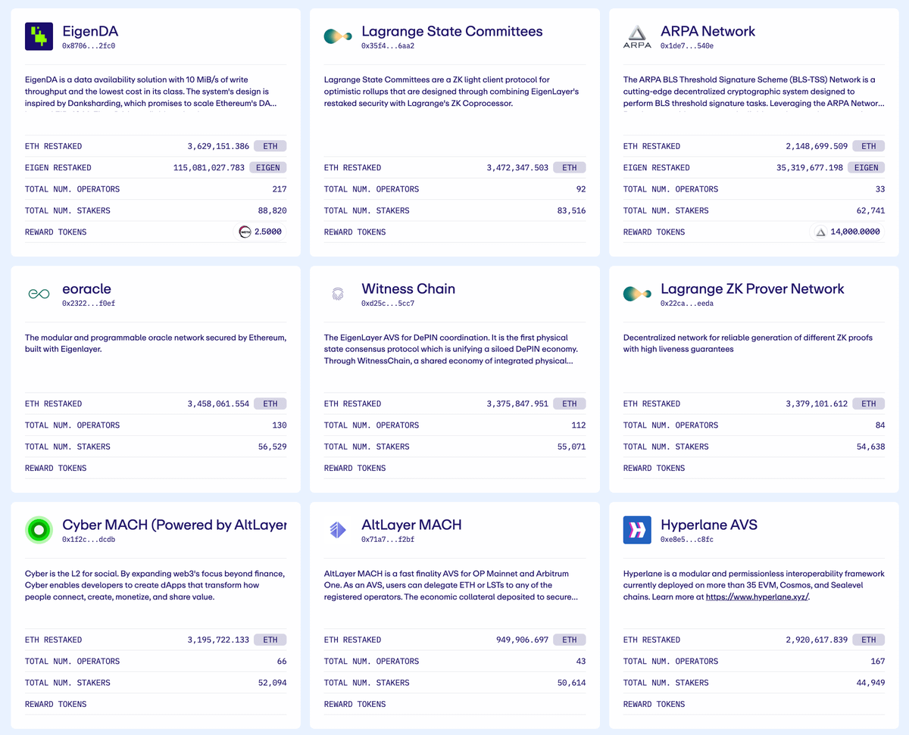Click ARPA reward amount 14,000.0000
The height and width of the screenshot is (735, 909).
coord(855,232)
